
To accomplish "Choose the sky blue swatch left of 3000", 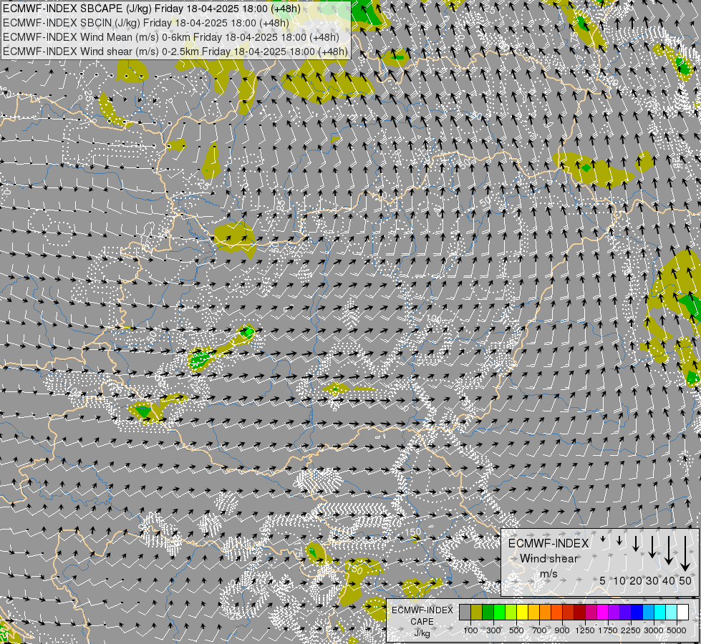I will [x=649, y=613].
